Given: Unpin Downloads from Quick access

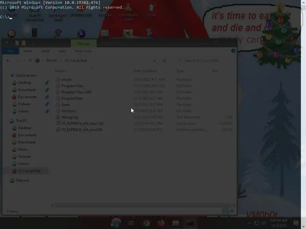Looking at the screenshot, I should [47, 90].
